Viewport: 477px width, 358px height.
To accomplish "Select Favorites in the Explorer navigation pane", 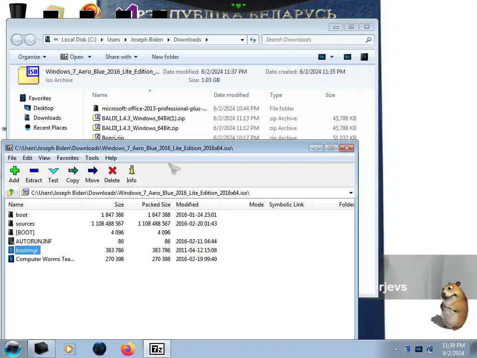I will pyautogui.click(x=35, y=98).
